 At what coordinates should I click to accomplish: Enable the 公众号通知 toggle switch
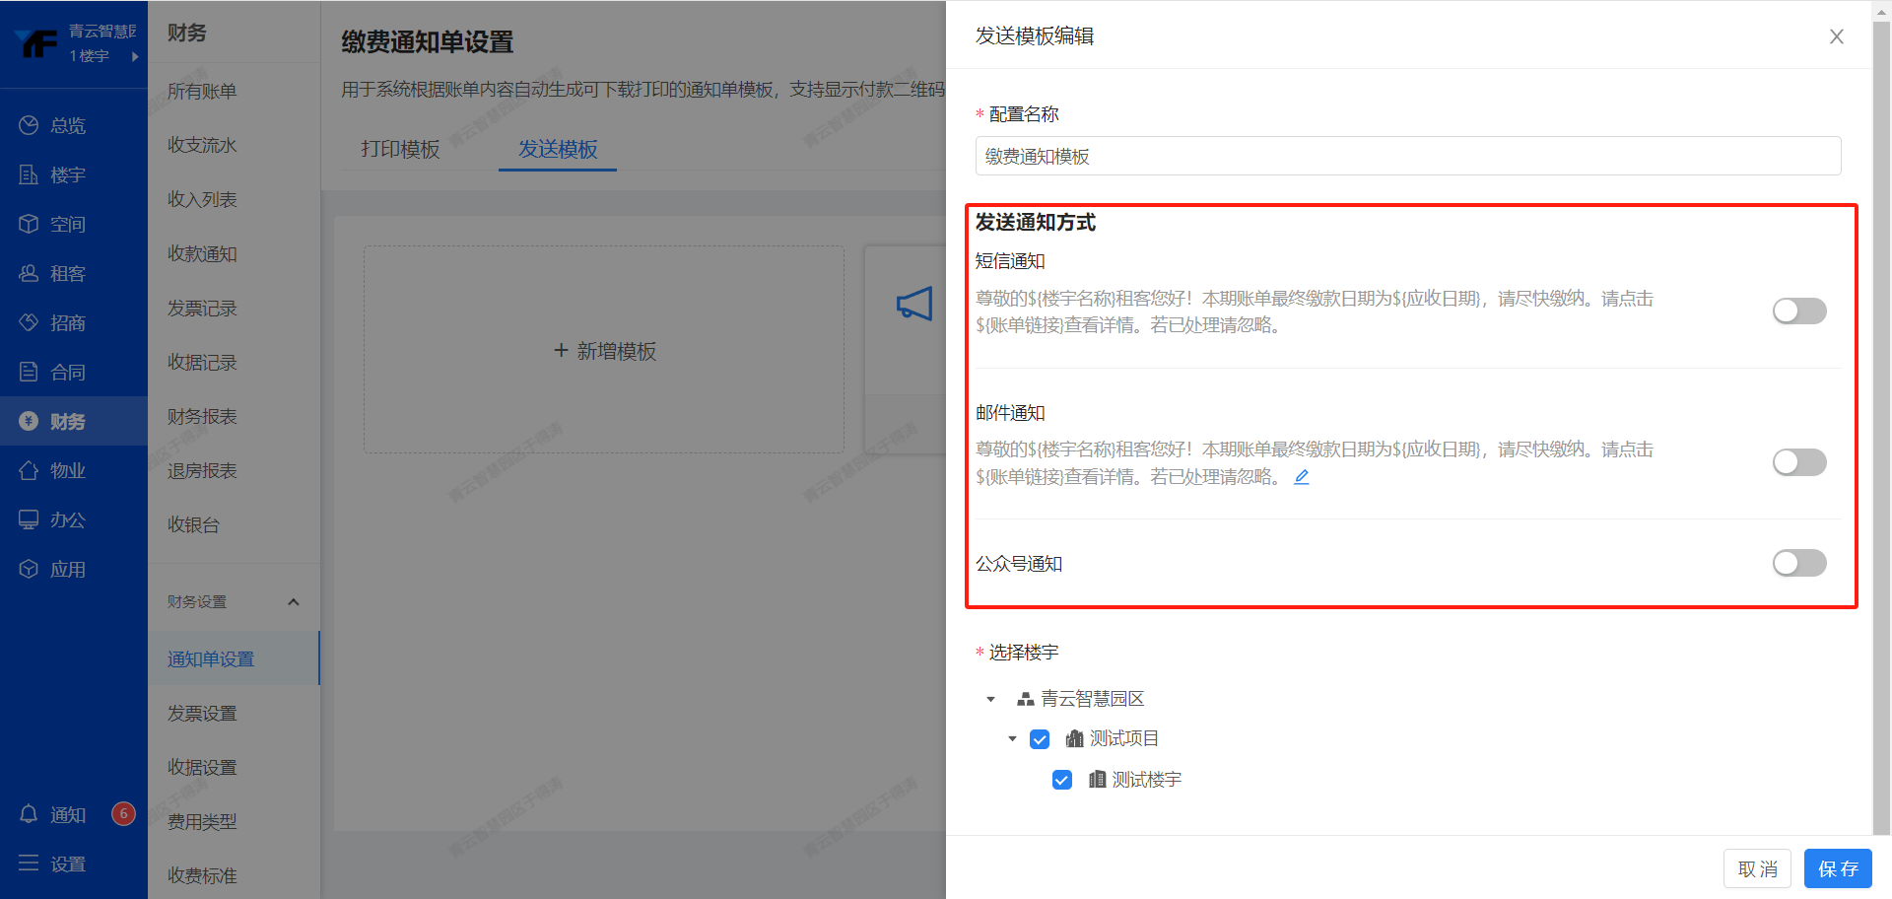[x=1798, y=563]
